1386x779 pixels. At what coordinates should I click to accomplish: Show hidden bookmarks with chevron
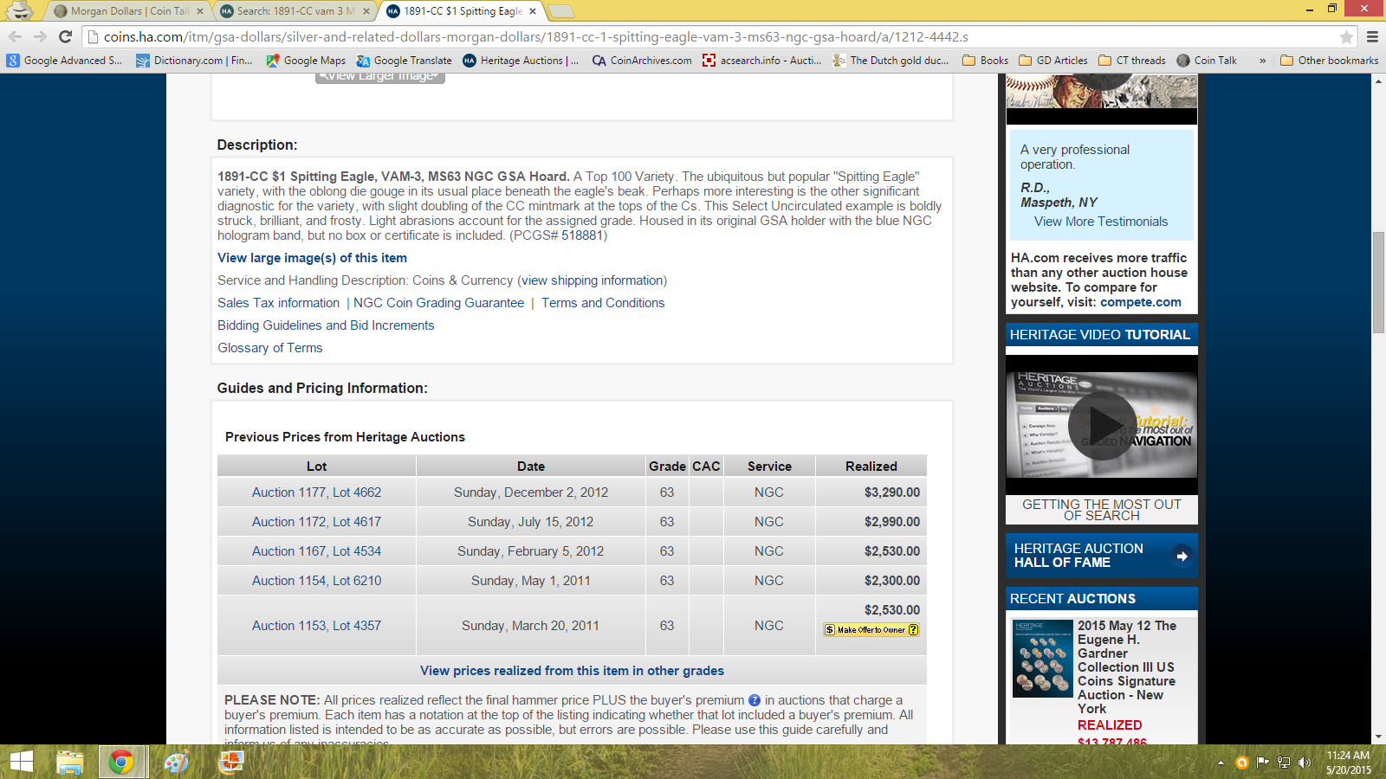pyautogui.click(x=1262, y=61)
